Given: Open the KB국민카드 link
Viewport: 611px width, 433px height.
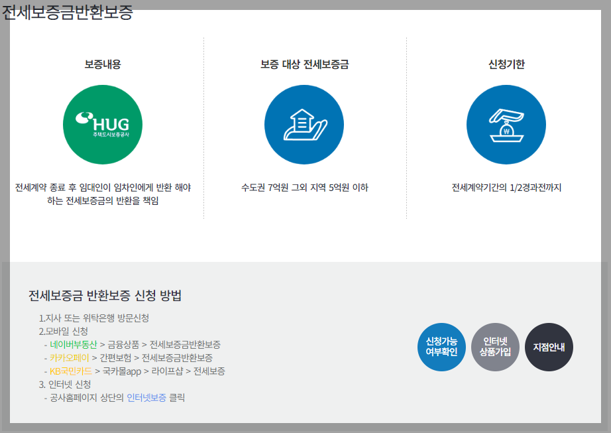Looking at the screenshot, I should [71, 371].
